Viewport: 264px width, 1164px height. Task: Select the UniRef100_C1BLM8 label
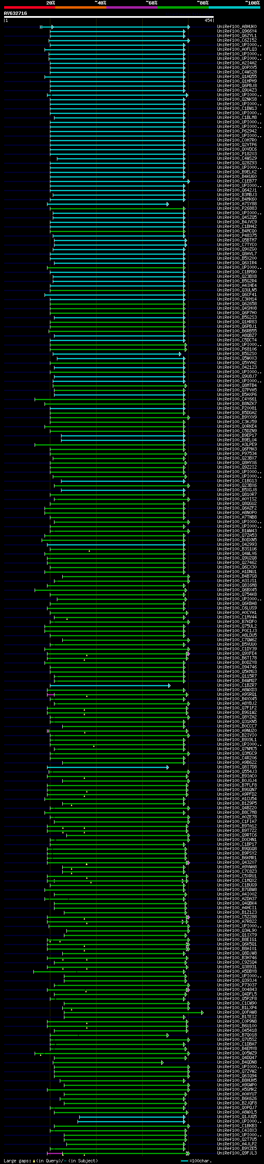click(x=237, y=118)
